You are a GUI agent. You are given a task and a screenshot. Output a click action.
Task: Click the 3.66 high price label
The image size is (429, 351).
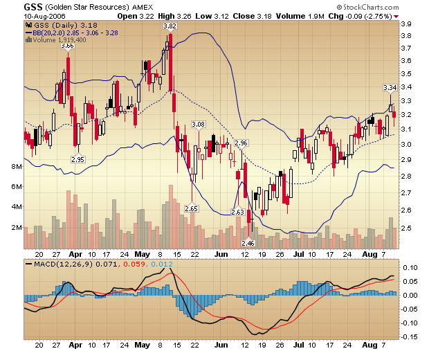pos(67,46)
